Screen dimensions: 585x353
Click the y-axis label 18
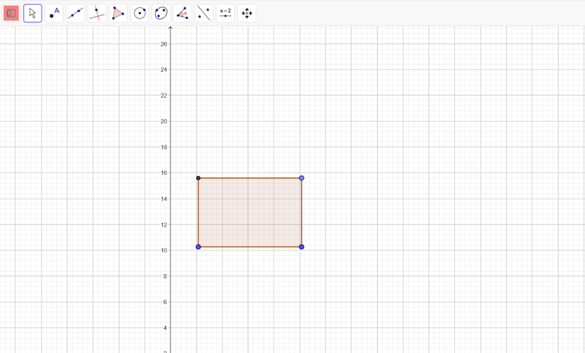[164, 147]
